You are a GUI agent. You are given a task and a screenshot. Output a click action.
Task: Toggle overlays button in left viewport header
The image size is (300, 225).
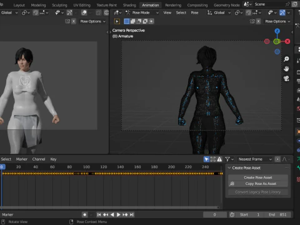[x=84, y=12]
